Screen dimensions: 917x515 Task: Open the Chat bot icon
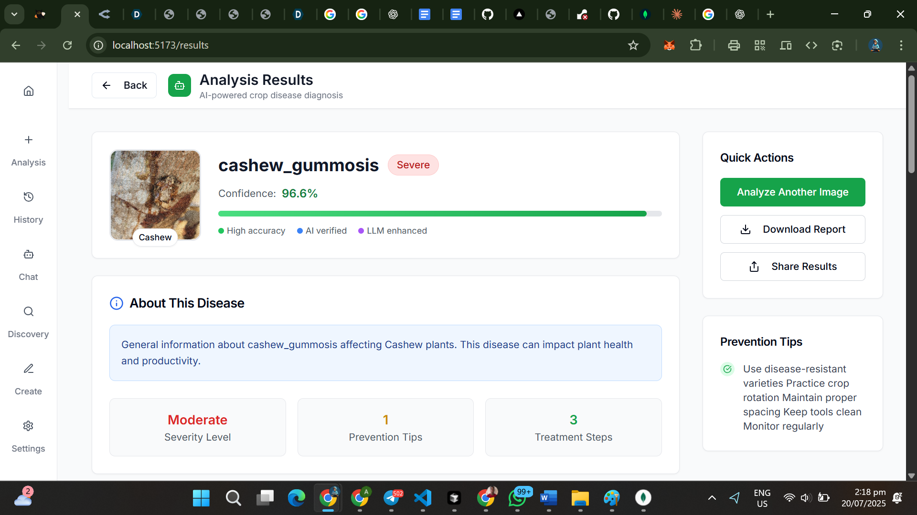(29, 254)
